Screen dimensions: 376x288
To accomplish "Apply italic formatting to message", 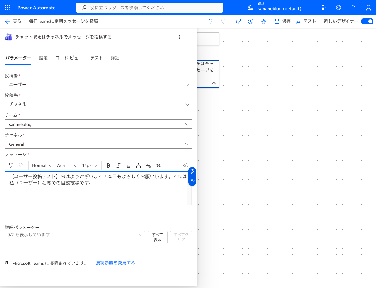I will (118, 165).
